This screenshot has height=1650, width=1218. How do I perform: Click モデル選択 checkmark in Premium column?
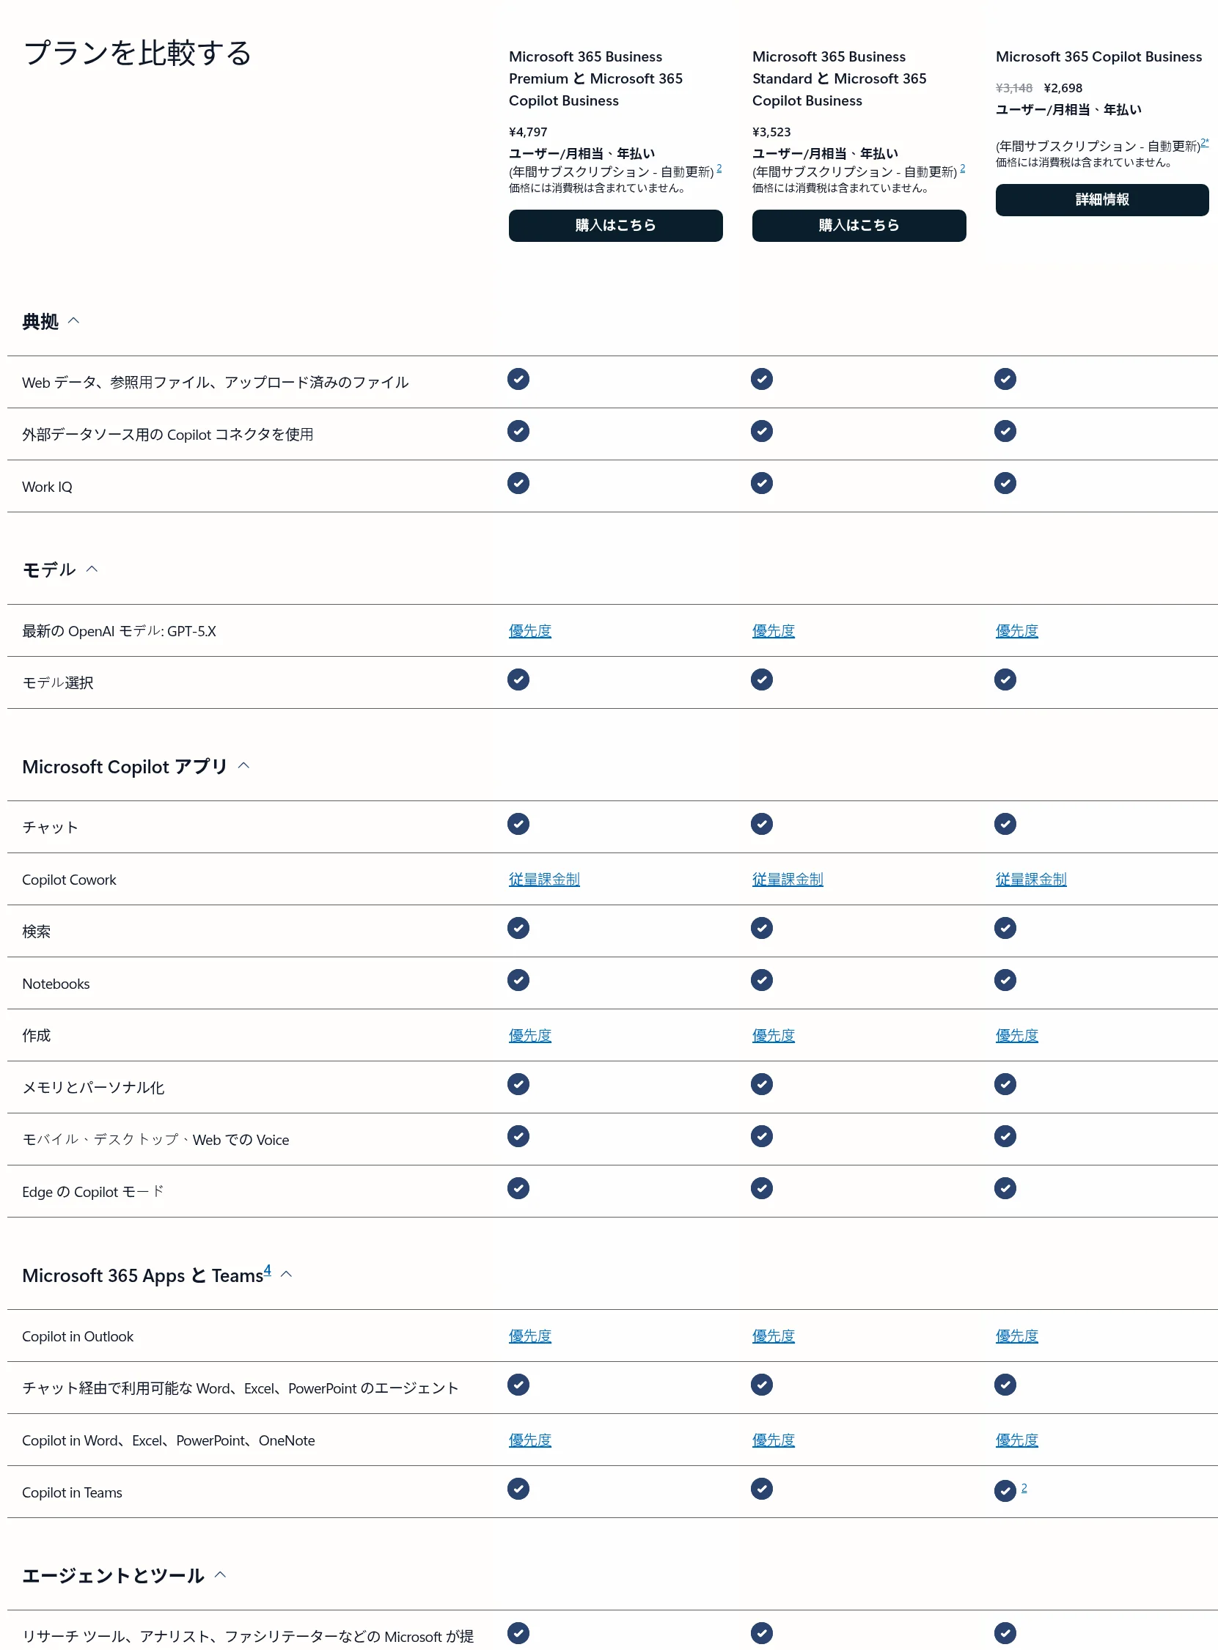click(518, 679)
